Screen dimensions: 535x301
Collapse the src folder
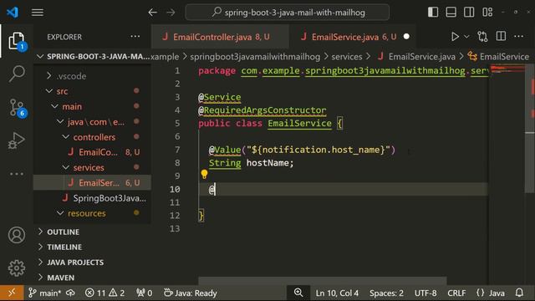click(92, 91)
